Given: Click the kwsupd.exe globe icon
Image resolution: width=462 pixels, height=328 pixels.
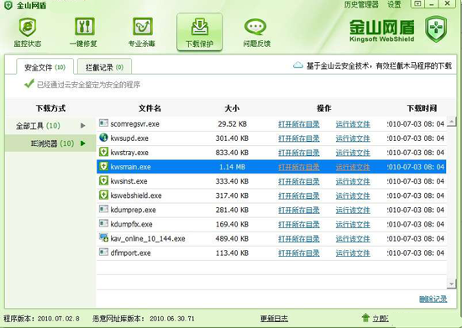Looking at the screenshot, I should (x=103, y=138).
